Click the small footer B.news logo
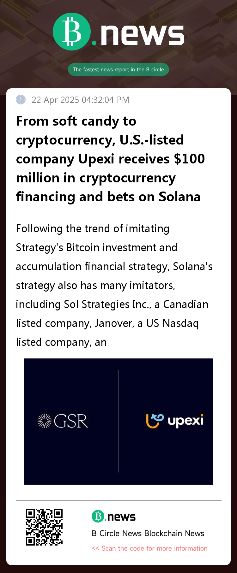Screen dimensions: 237x573 point(114,517)
